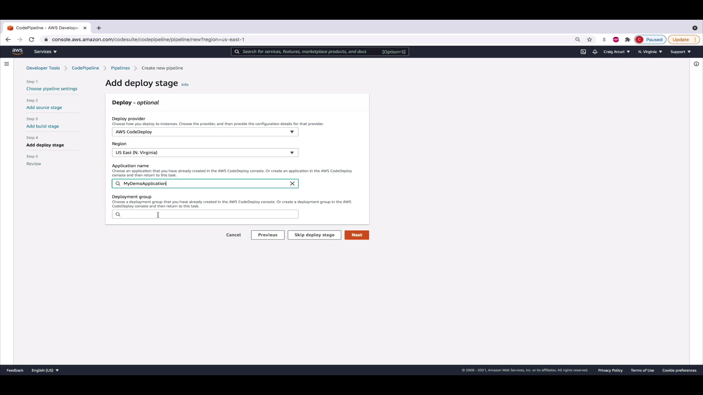This screenshot has width=703, height=395.
Task: Open the Pipelines breadcrumb link
Action: point(120,68)
